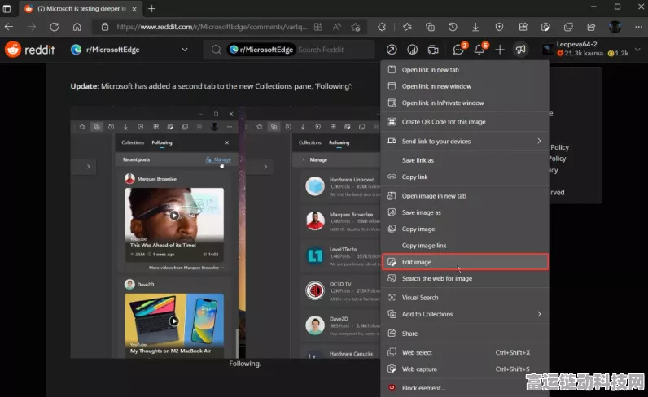This screenshot has width=648, height=397.
Task: Choose Open image in new tab
Action: [x=466, y=196]
